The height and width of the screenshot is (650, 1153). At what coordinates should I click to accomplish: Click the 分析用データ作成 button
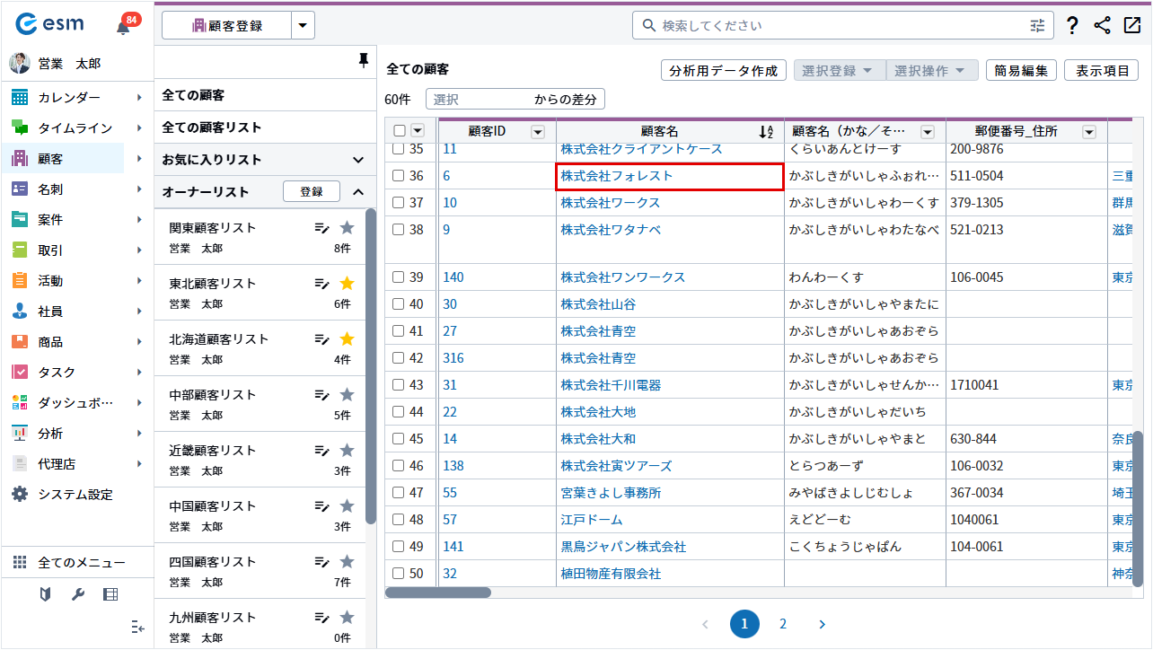click(723, 71)
